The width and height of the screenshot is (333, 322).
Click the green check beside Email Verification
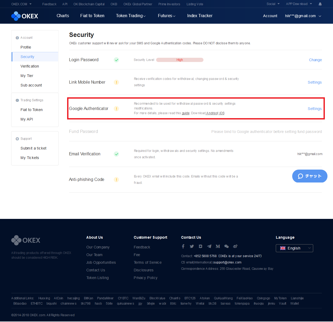pos(116,154)
